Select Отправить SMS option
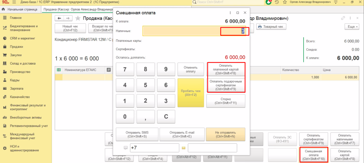The width and height of the screenshot is (364, 163). click(137, 134)
